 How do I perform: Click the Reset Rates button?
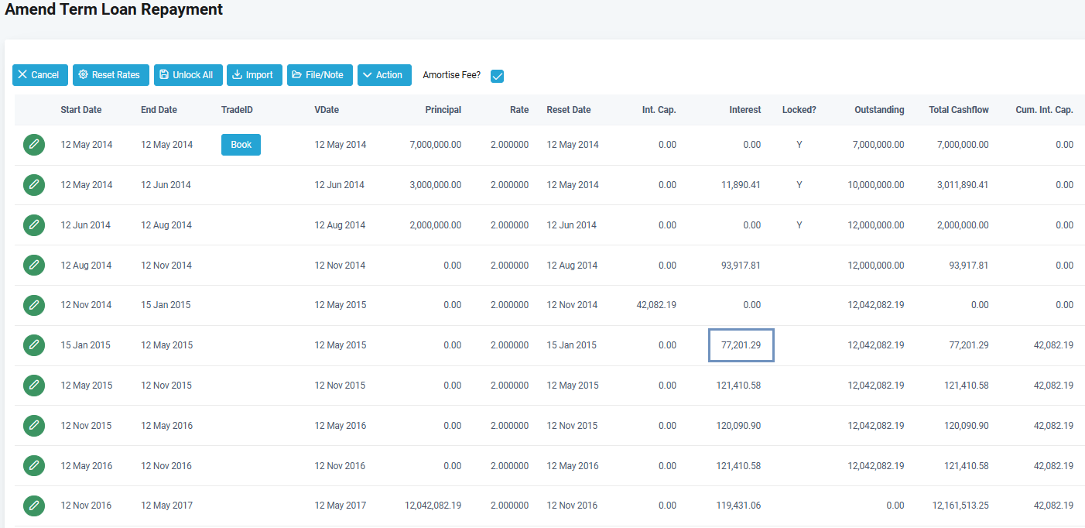[111, 75]
